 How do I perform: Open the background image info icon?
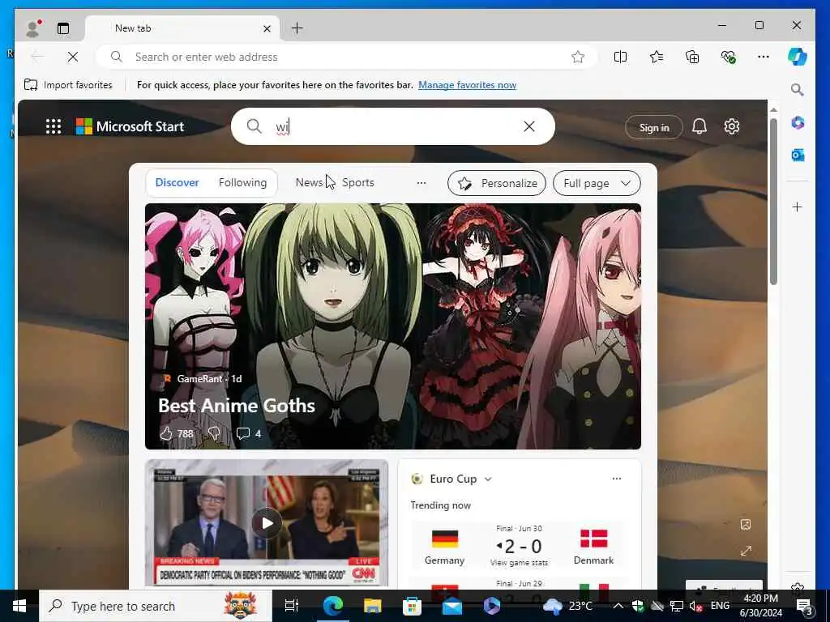(746, 525)
